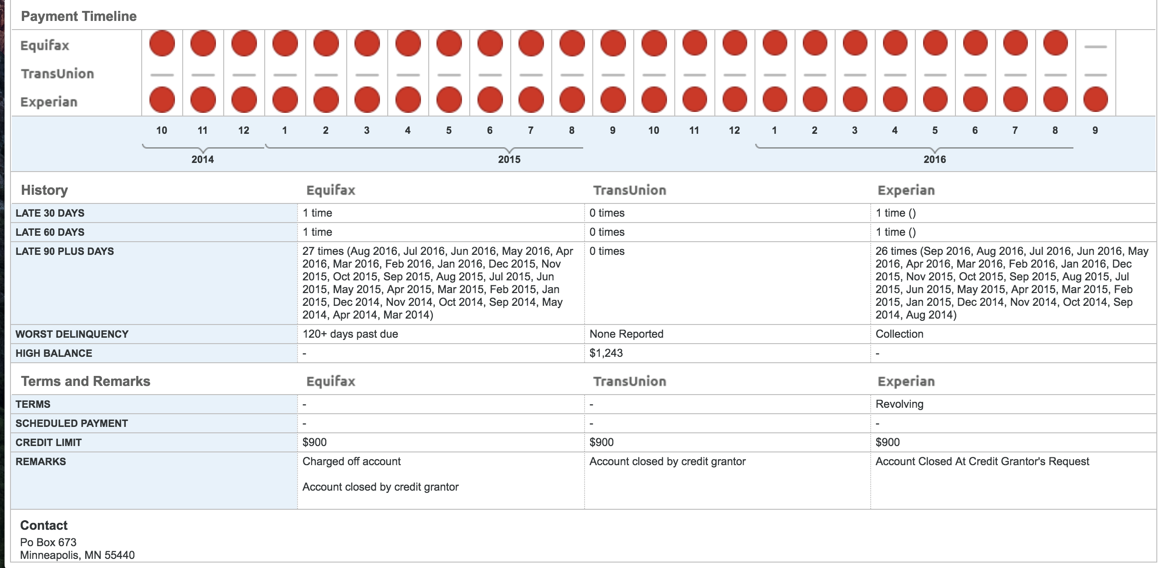Viewport: 1160px width, 568px height.
Task: Select Equifax red dot for June 2015
Action: point(490,43)
